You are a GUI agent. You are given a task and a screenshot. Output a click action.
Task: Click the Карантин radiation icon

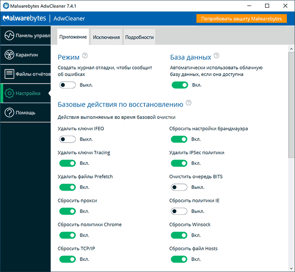coord(9,55)
